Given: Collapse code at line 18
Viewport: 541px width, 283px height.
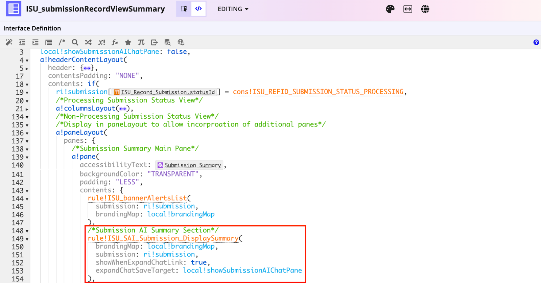Looking at the screenshot, I should (27, 85).
